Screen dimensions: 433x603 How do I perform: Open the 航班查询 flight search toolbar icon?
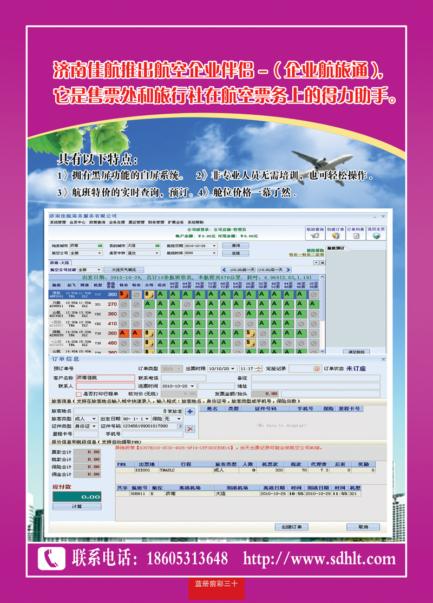[x=315, y=233]
